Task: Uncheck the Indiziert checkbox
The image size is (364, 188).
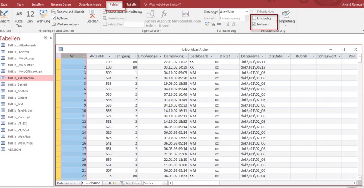Action: coord(254,24)
